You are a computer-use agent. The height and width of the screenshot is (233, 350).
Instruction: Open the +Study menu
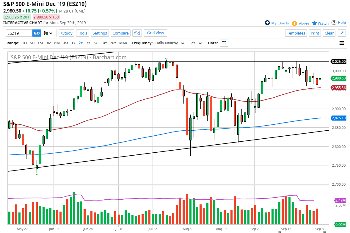tap(66, 33)
